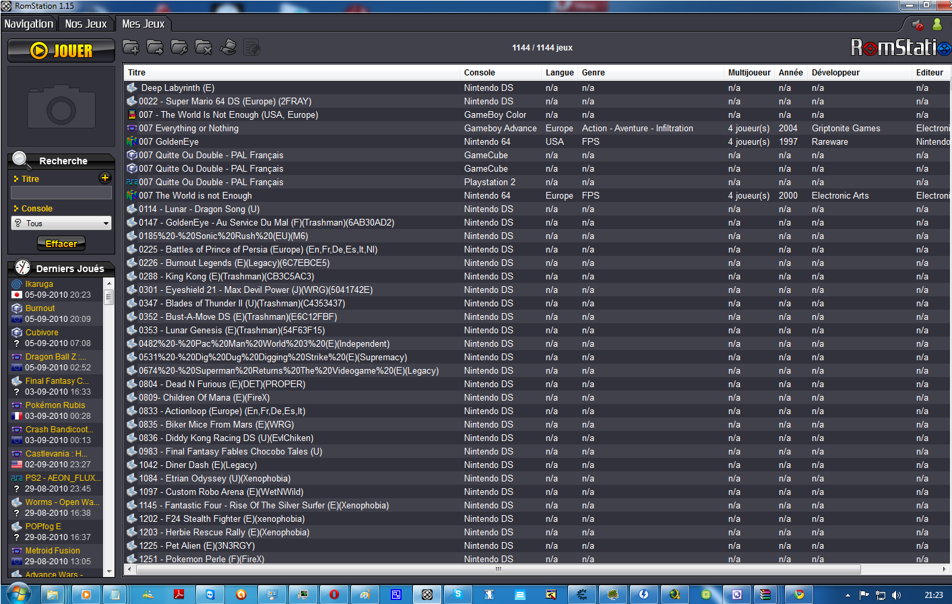Click recent games scrollbar down arrow
This screenshot has height=604, width=952.
point(108,571)
